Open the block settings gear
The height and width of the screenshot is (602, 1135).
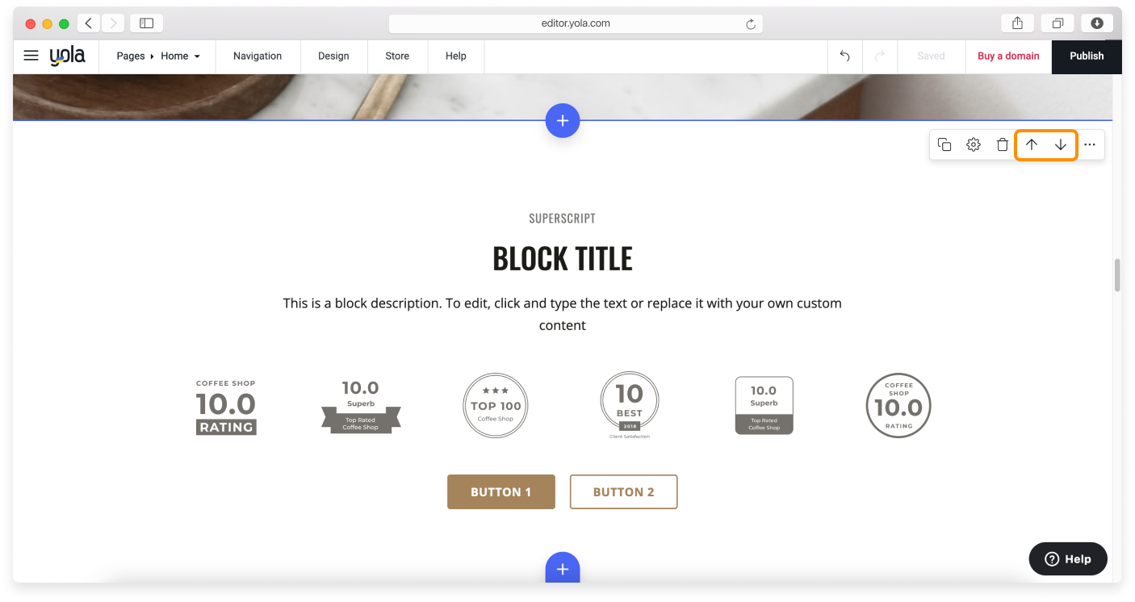pyautogui.click(x=974, y=144)
